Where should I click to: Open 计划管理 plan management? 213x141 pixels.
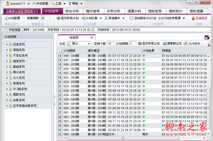tap(12, 18)
